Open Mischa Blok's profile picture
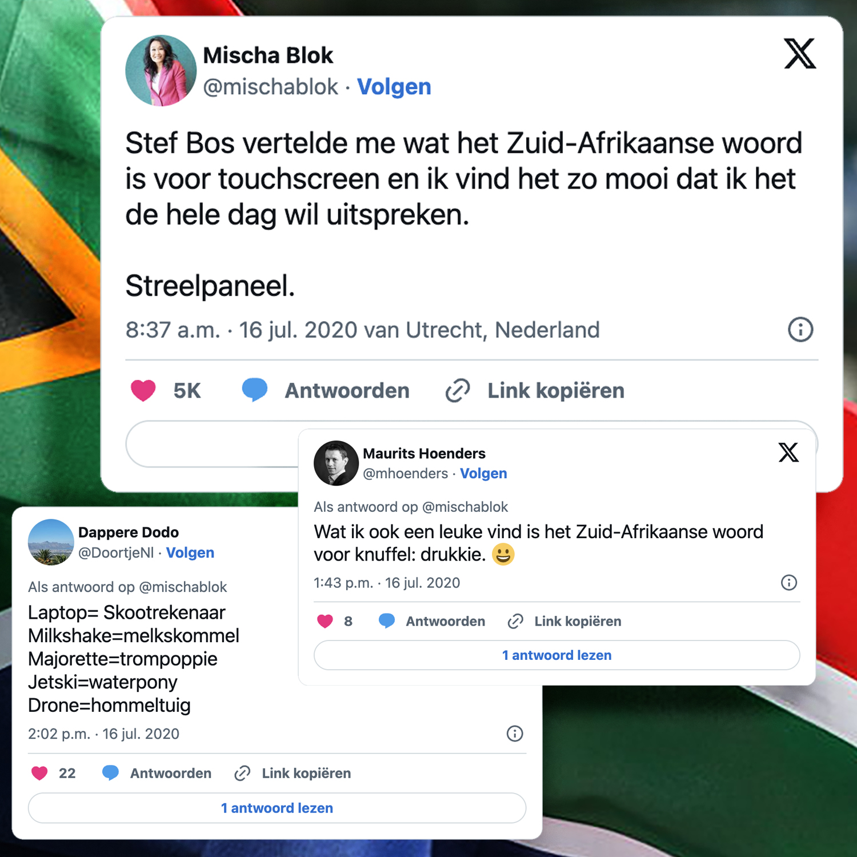 161,71
